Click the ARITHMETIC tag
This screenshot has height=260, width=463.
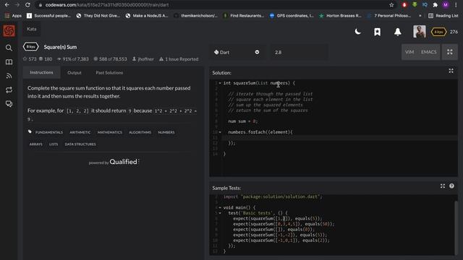(80, 132)
